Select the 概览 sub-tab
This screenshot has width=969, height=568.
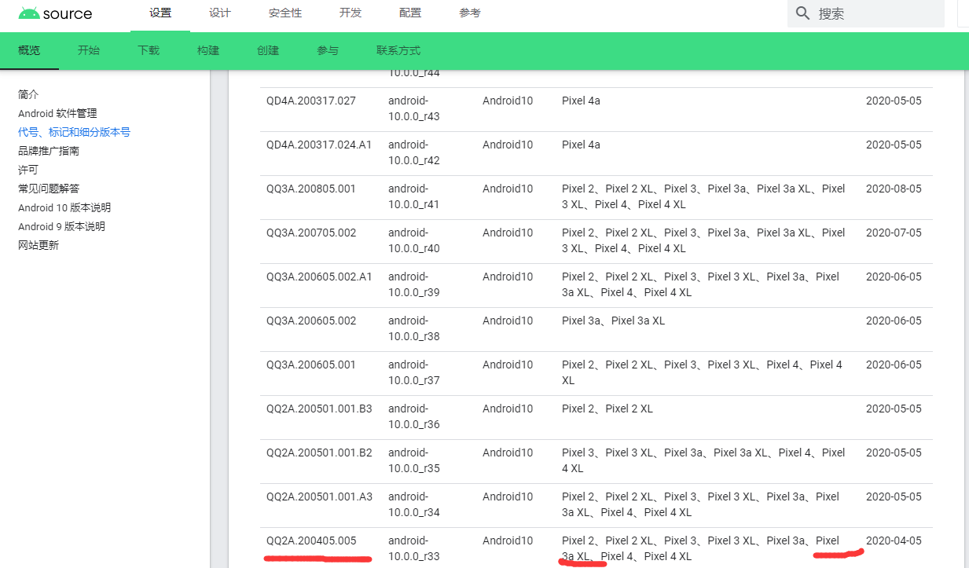(x=29, y=50)
